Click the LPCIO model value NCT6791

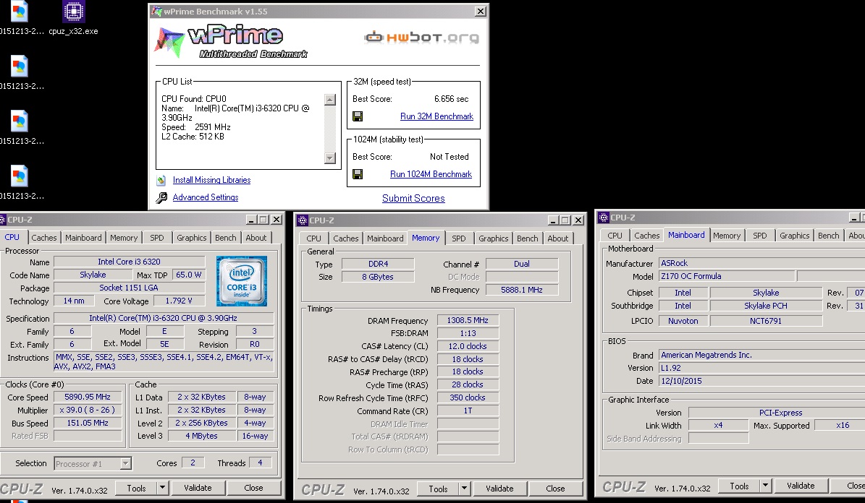coord(766,321)
